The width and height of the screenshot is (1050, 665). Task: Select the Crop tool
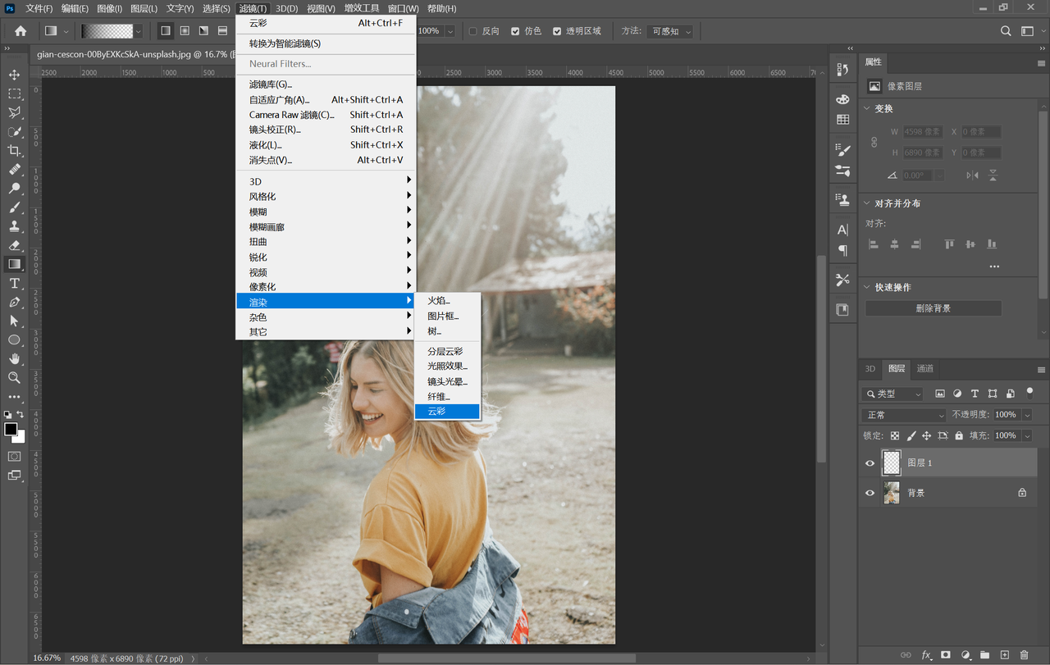[14, 151]
